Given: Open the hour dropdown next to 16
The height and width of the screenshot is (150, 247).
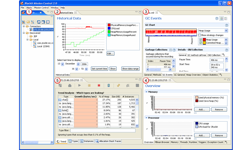Looking at the screenshot, I should pyautogui.click(x=77, y=69).
